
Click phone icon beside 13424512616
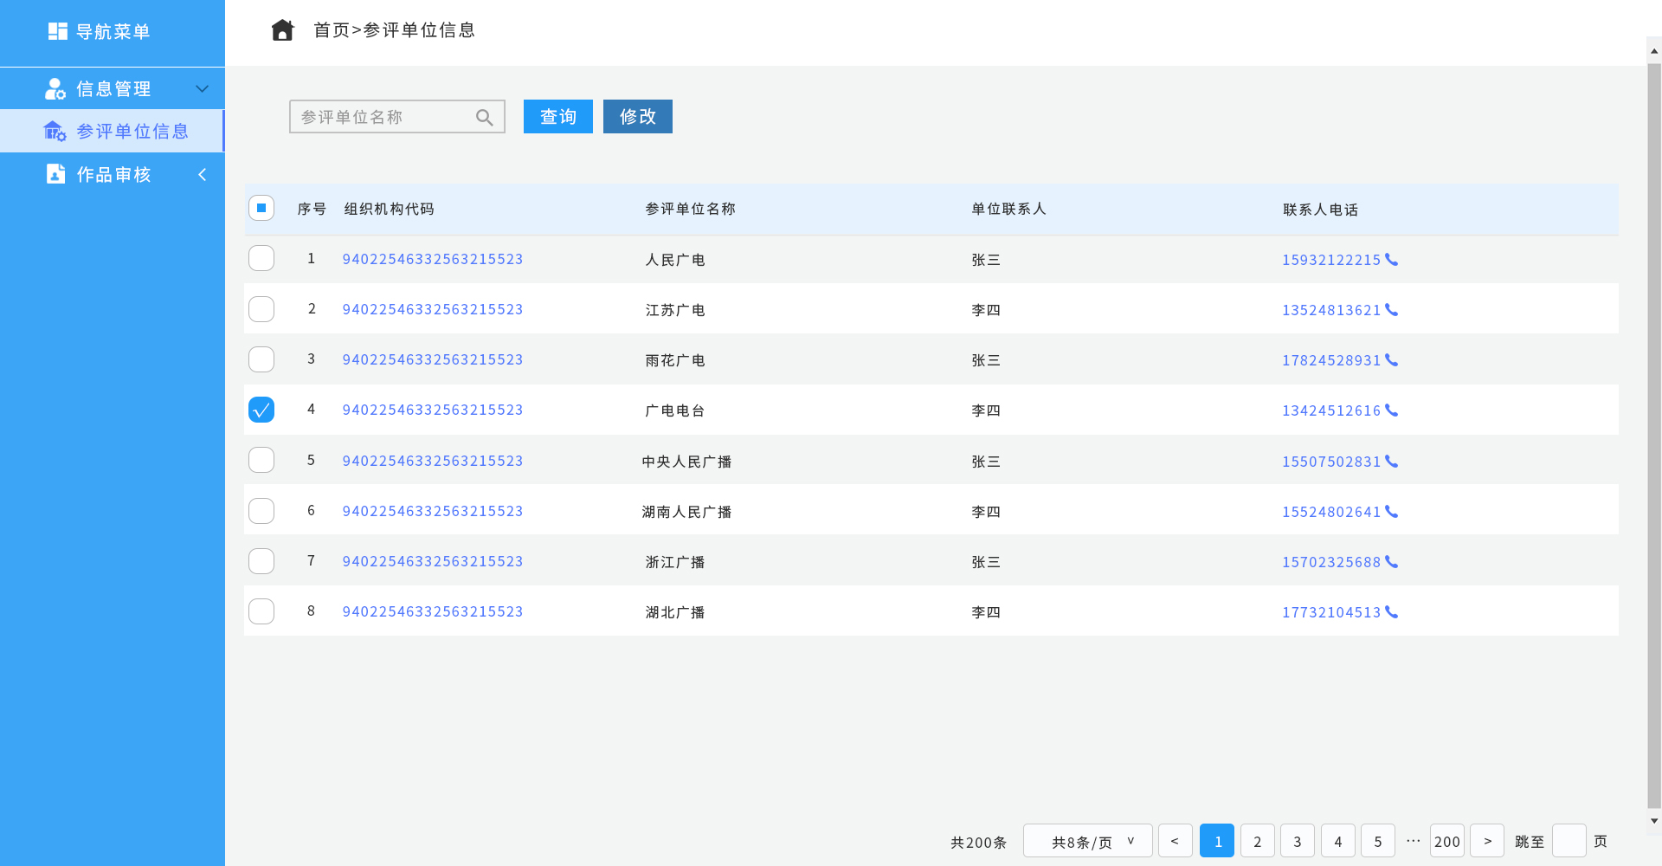pyautogui.click(x=1391, y=410)
